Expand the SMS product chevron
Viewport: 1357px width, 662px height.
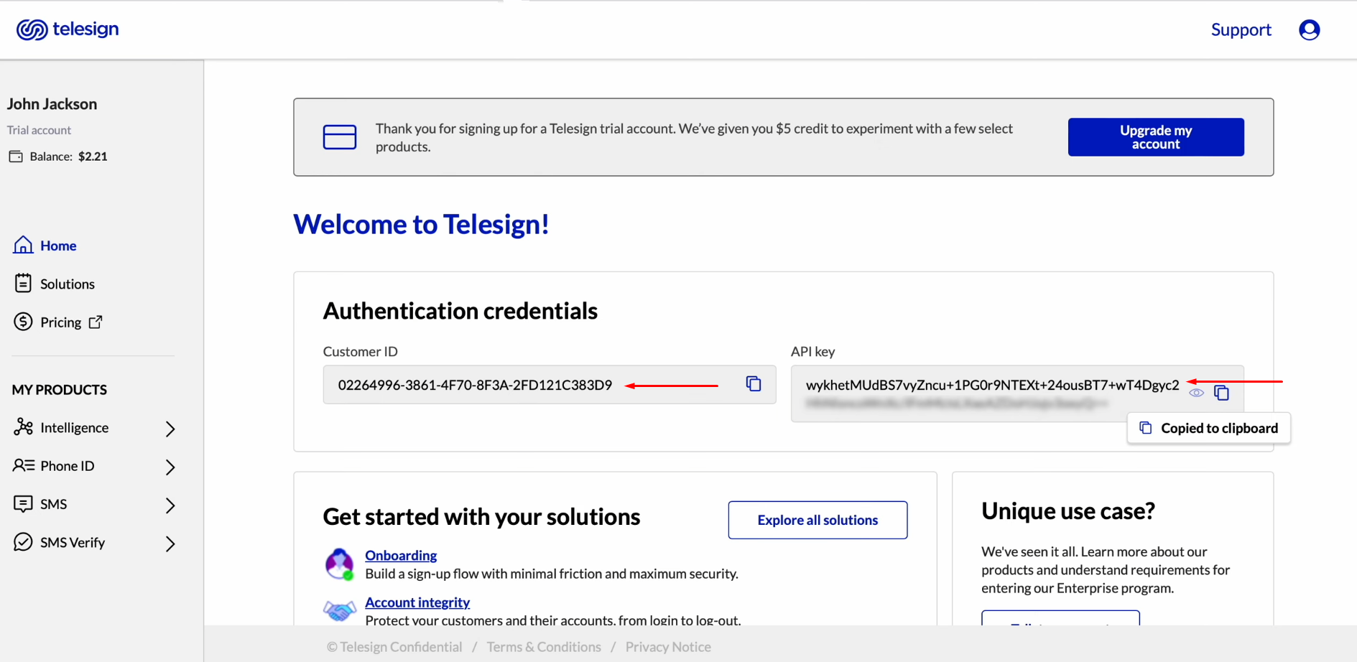[x=170, y=505]
